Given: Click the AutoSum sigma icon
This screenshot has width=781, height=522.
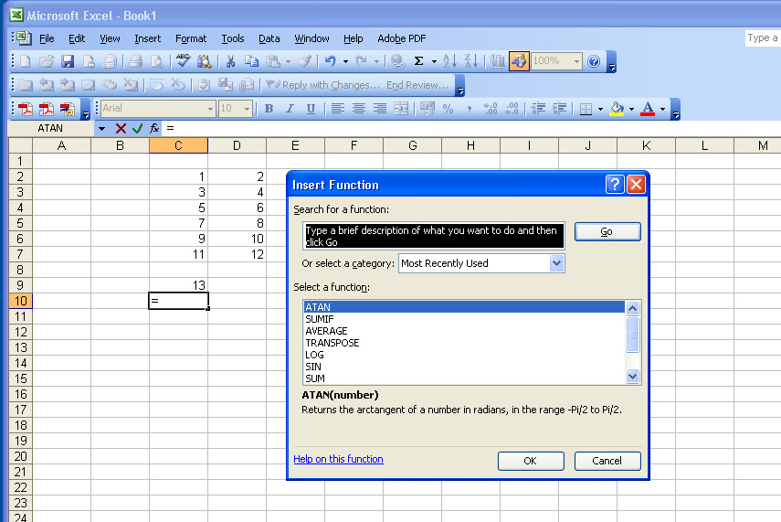Looking at the screenshot, I should coord(419,61).
